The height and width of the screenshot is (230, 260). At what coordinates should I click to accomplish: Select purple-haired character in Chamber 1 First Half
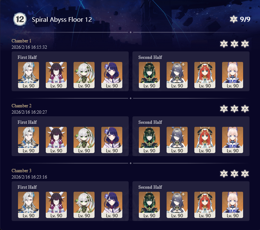112,75
